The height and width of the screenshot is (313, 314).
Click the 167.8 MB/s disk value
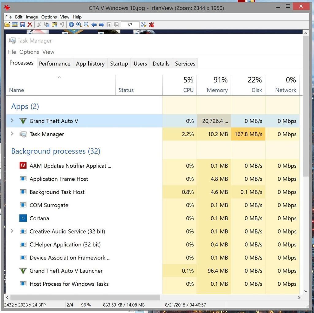248,134
